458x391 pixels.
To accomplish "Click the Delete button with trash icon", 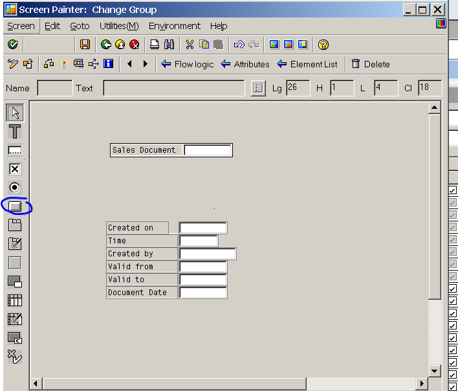I will pos(371,64).
